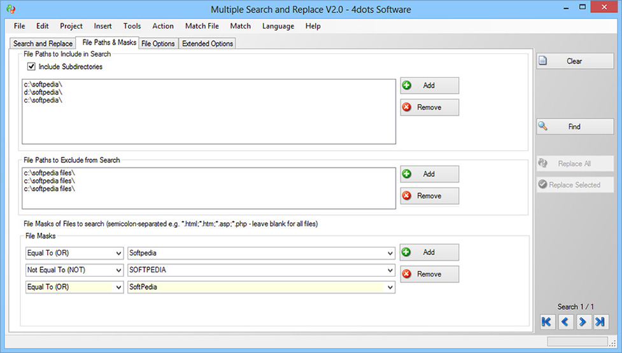
Task: Click the Clear document icon
Action: [542, 60]
